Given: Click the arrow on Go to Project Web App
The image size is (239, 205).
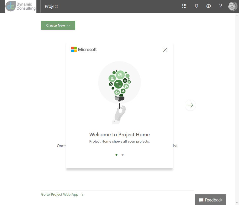Looking at the screenshot, I should pos(81,194).
